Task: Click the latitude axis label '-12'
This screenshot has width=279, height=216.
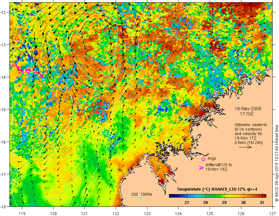Action: 3,12
